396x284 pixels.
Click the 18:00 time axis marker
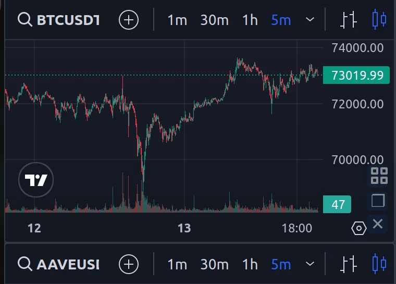click(x=297, y=228)
